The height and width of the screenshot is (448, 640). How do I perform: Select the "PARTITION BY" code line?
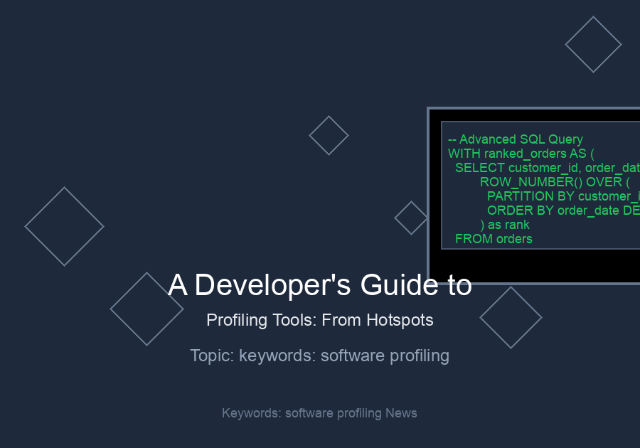pyautogui.click(x=562, y=196)
